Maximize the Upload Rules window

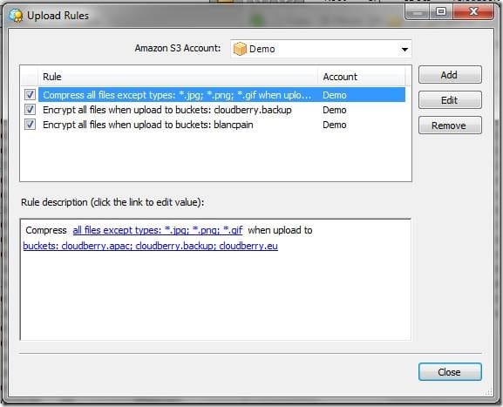441,12
